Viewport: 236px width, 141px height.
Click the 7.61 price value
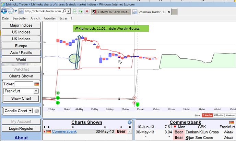[x=168, y=127]
